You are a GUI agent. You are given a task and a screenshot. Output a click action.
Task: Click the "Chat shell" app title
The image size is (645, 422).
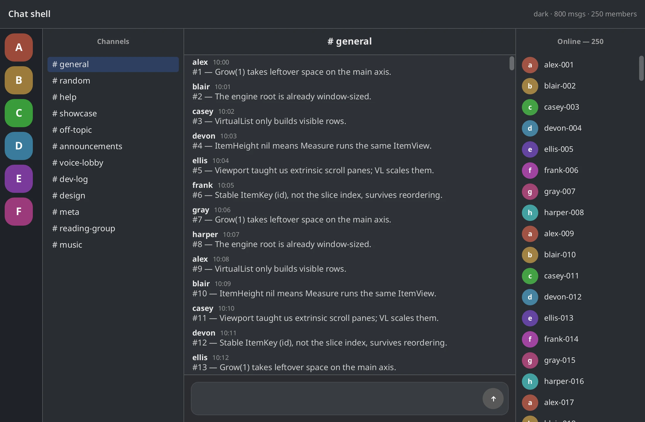[x=29, y=14]
